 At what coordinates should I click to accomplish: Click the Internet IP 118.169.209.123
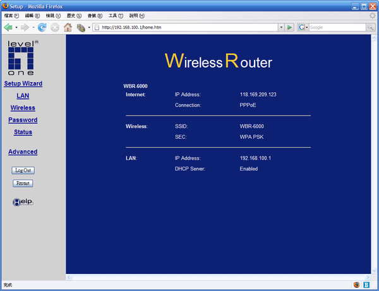point(258,95)
